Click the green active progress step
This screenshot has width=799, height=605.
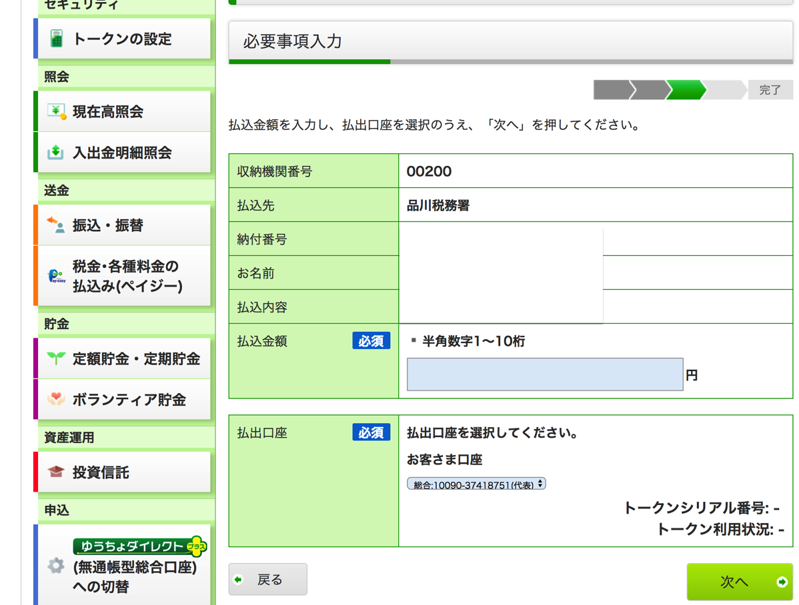pyautogui.click(x=685, y=89)
